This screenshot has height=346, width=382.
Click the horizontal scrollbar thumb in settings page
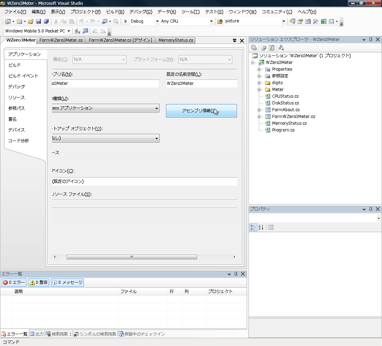132,257
